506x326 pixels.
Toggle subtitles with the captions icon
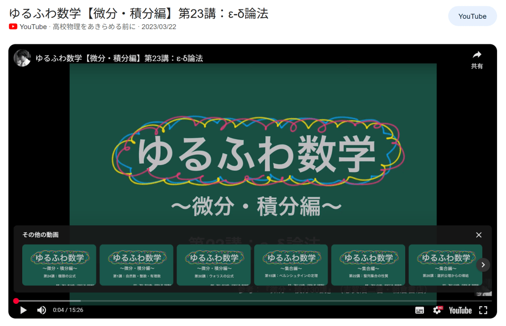pos(420,310)
